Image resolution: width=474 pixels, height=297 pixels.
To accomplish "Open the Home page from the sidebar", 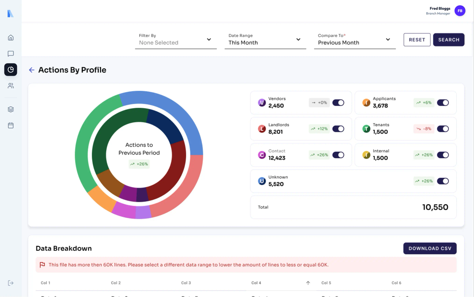I will pos(11,38).
